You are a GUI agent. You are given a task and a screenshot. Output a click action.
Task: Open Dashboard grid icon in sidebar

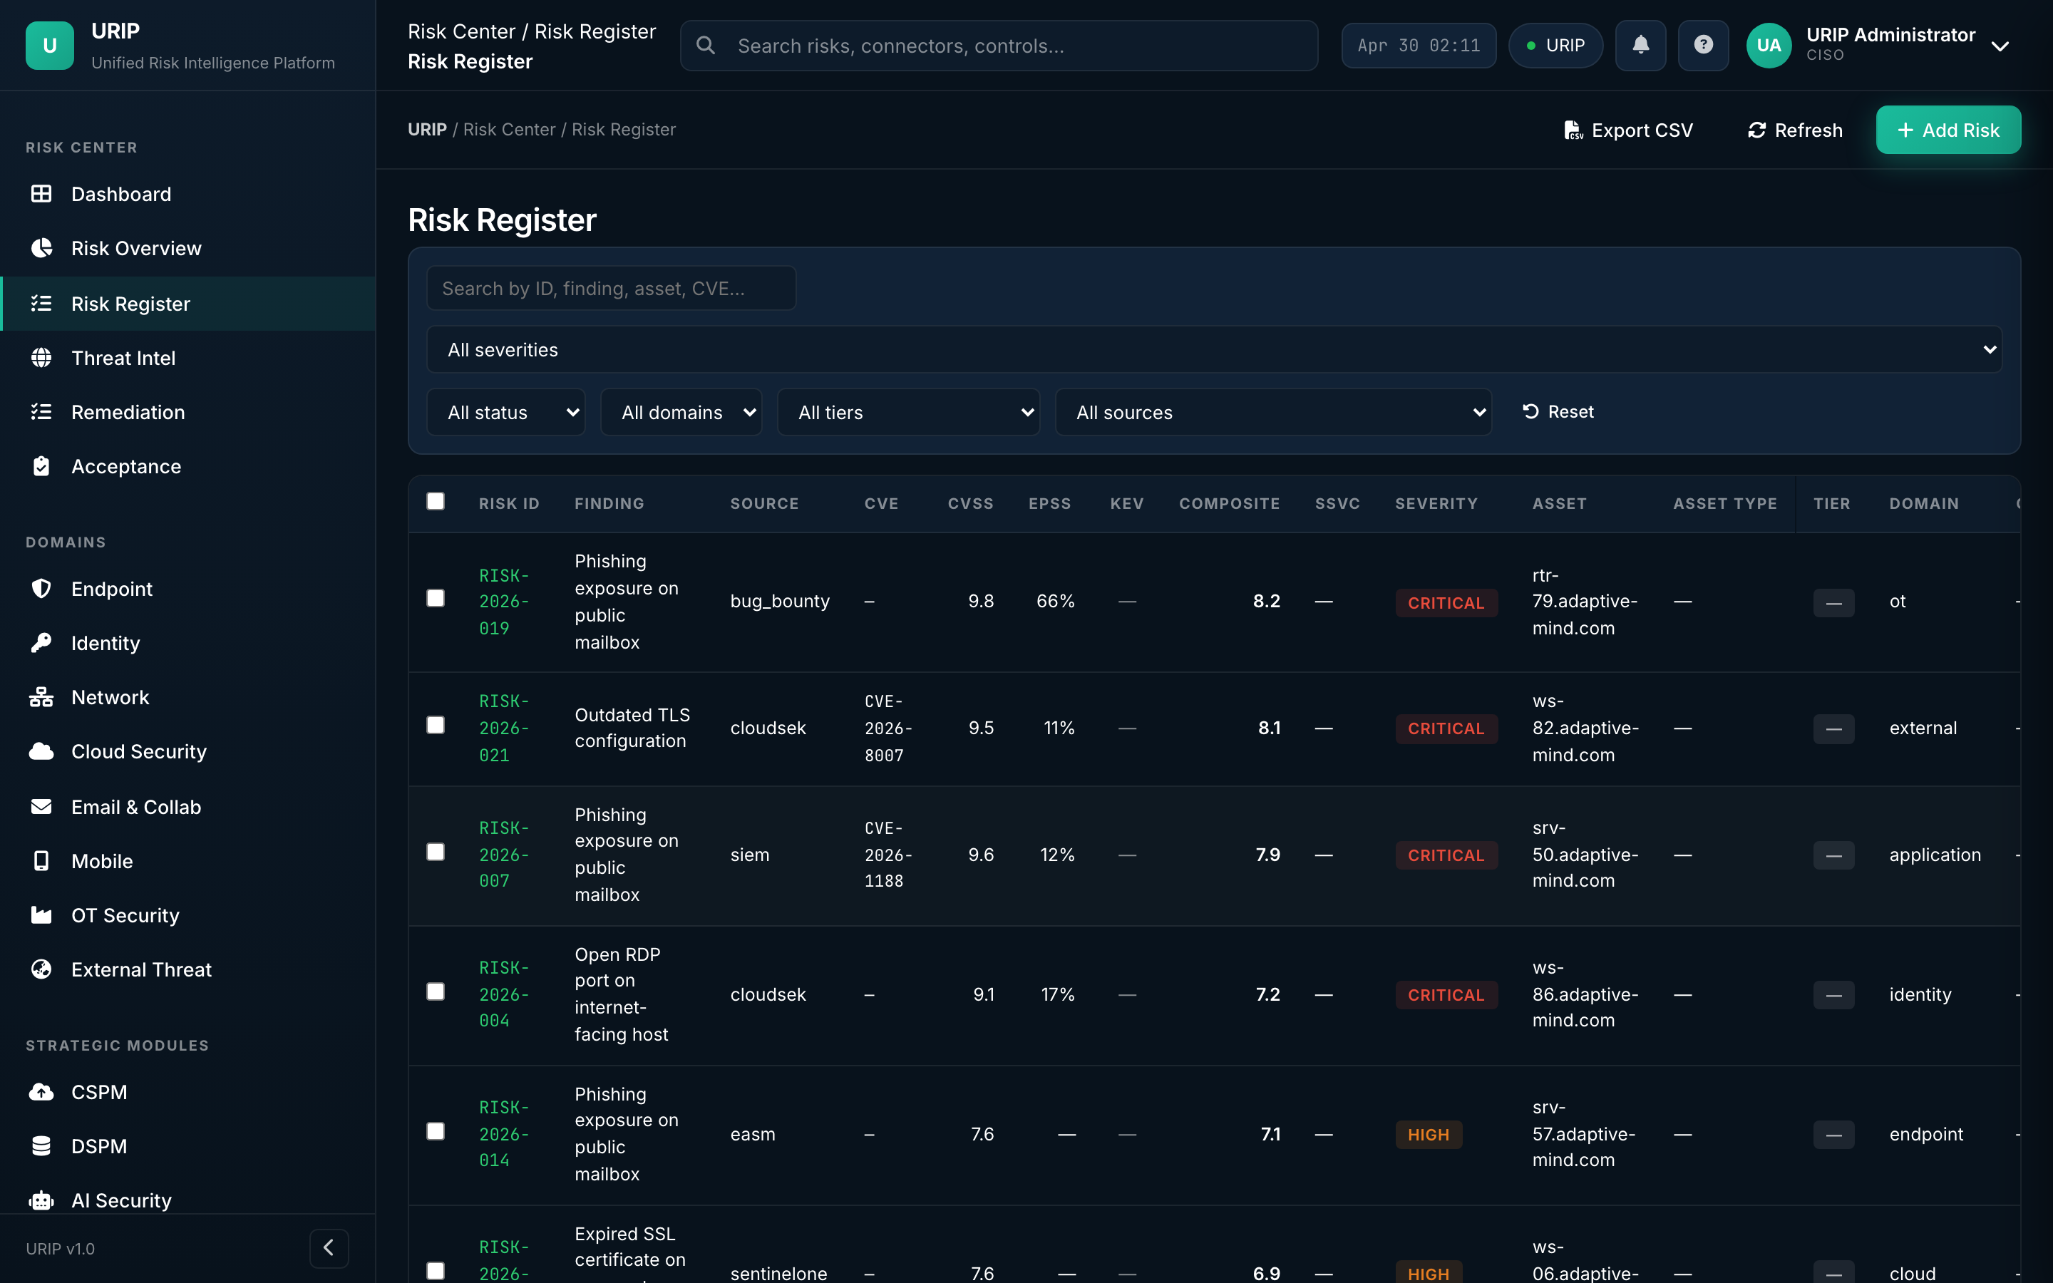click(x=41, y=195)
